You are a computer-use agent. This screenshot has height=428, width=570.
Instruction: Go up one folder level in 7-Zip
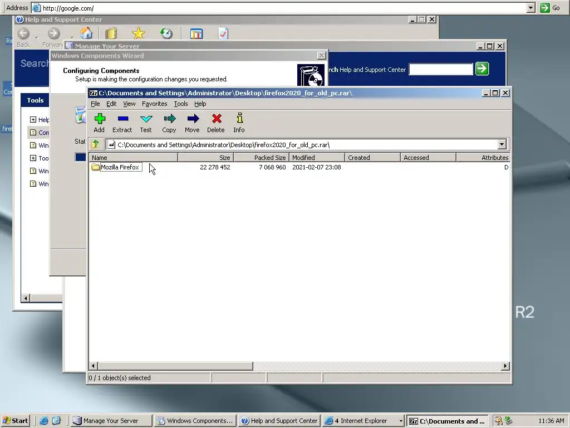(96, 144)
